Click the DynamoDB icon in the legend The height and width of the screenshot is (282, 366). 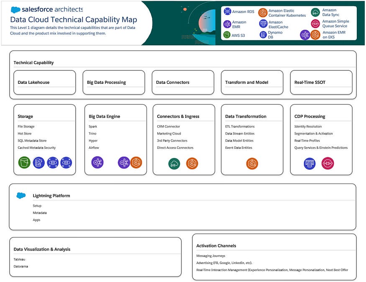263,35
